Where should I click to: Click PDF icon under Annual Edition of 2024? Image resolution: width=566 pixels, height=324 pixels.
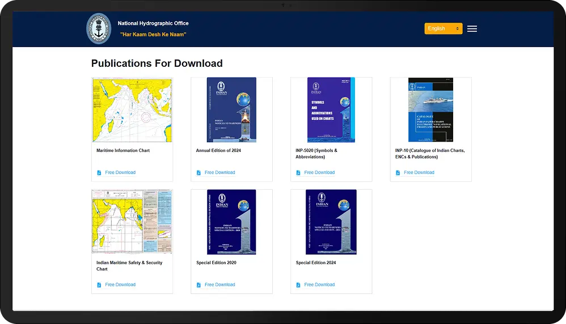(198, 173)
